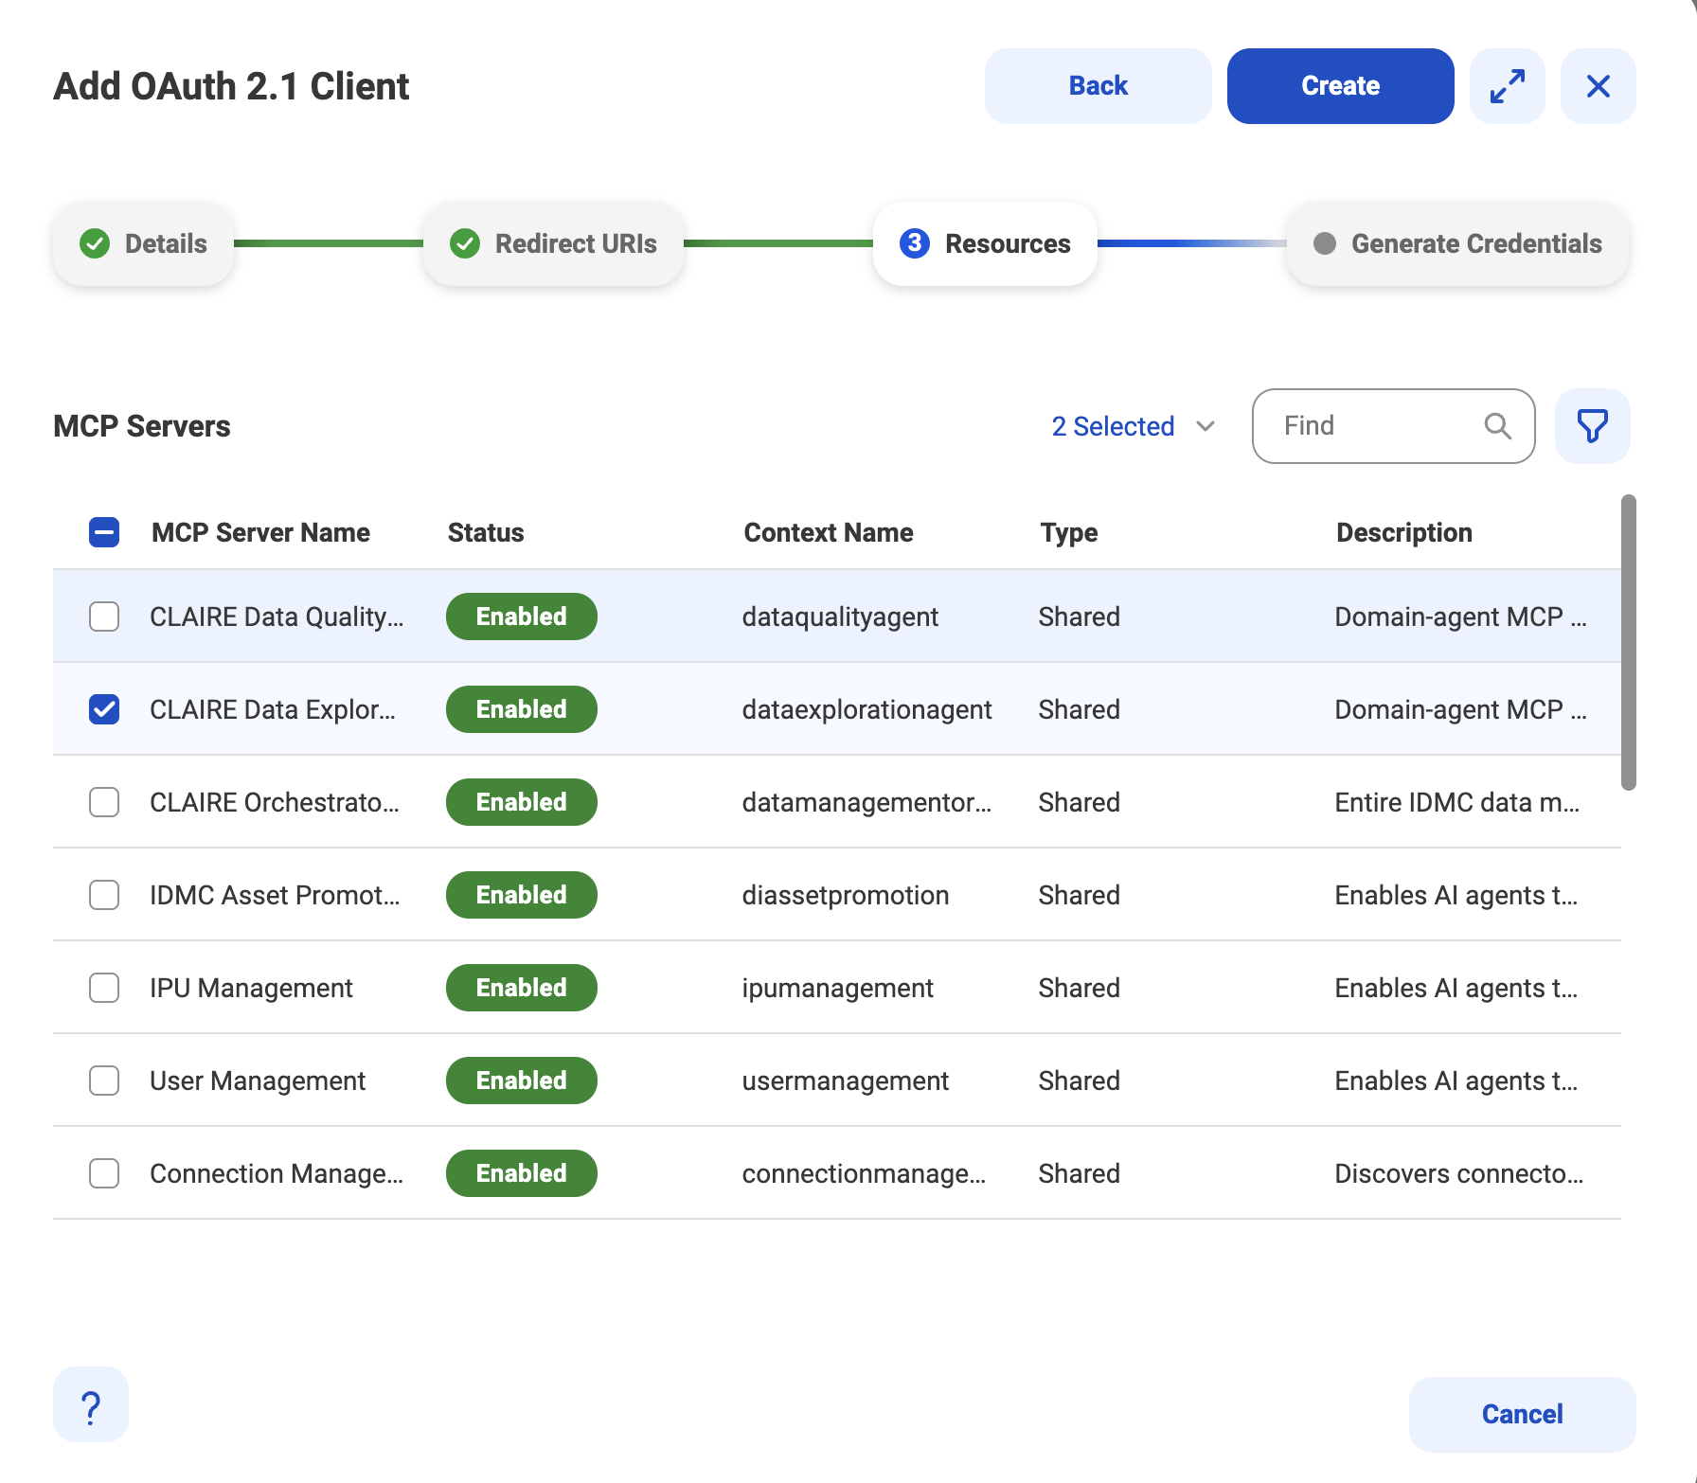
Task: Click the ipumanagement context cell
Action: (x=838, y=988)
